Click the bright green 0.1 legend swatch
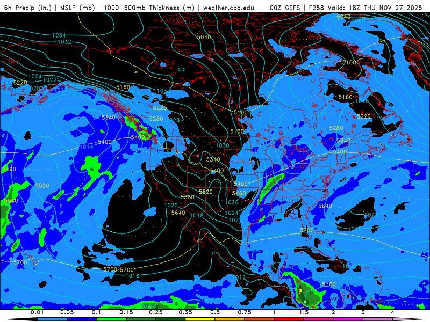The height and width of the screenshot is (322, 430). pos(111,319)
